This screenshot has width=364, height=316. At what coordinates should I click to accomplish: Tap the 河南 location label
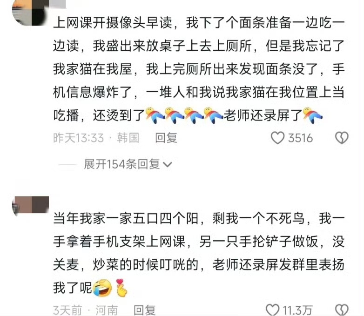pyautogui.click(x=107, y=310)
